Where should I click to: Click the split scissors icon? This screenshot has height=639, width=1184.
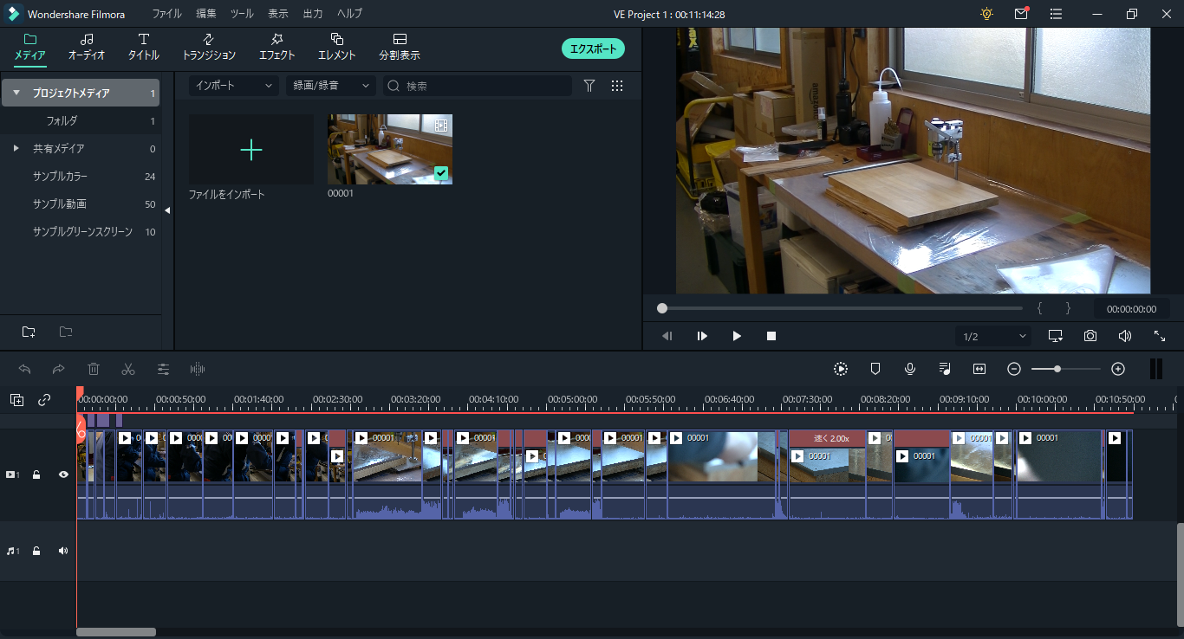(x=128, y=369)
